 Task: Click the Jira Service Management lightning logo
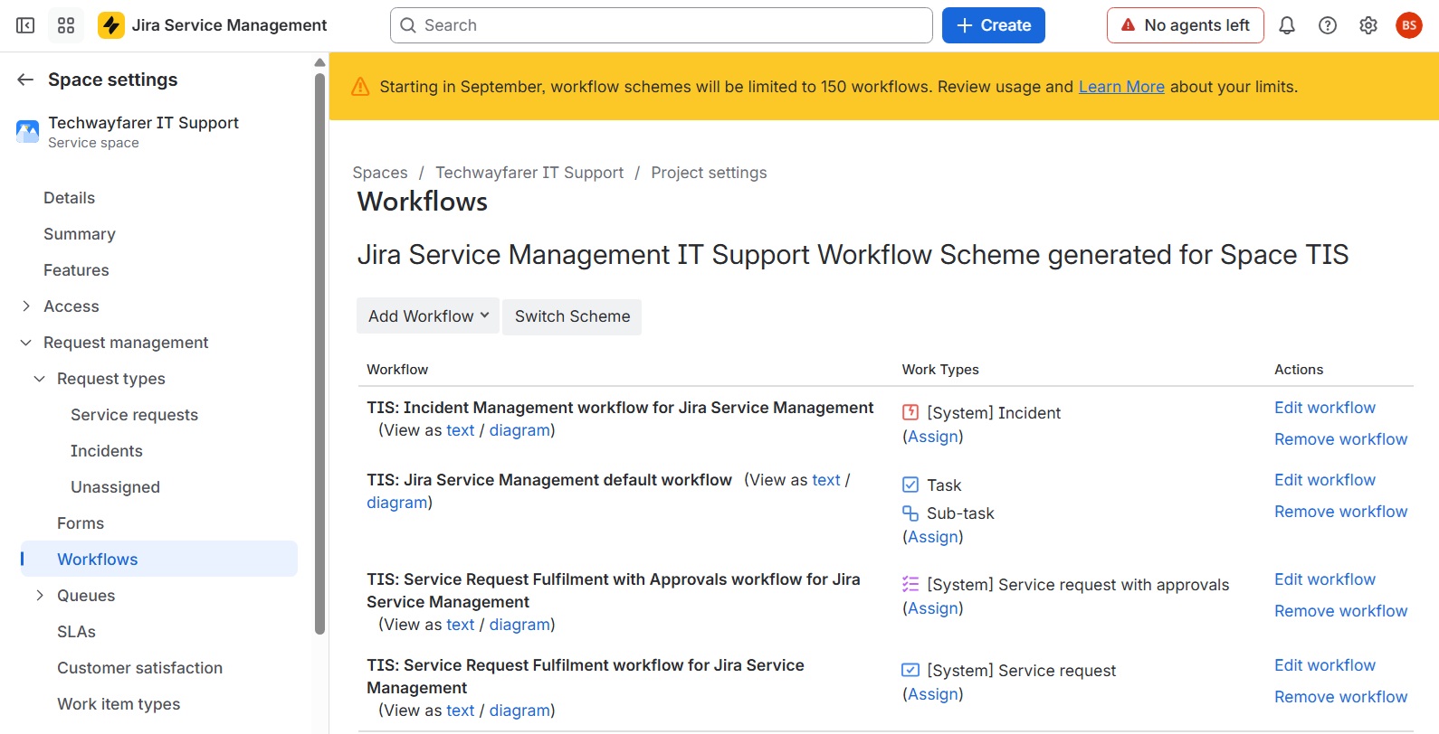[x=111, y=25]
